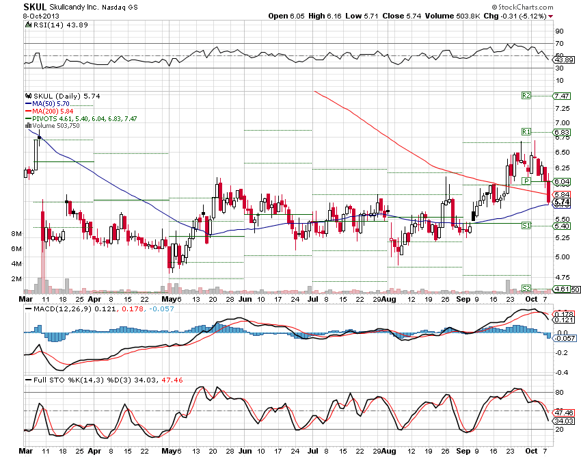The width and height of the screenshot is (581, 457).
Task: Click the 6.04 pivot price tag
Action: (x=562, y=182)
